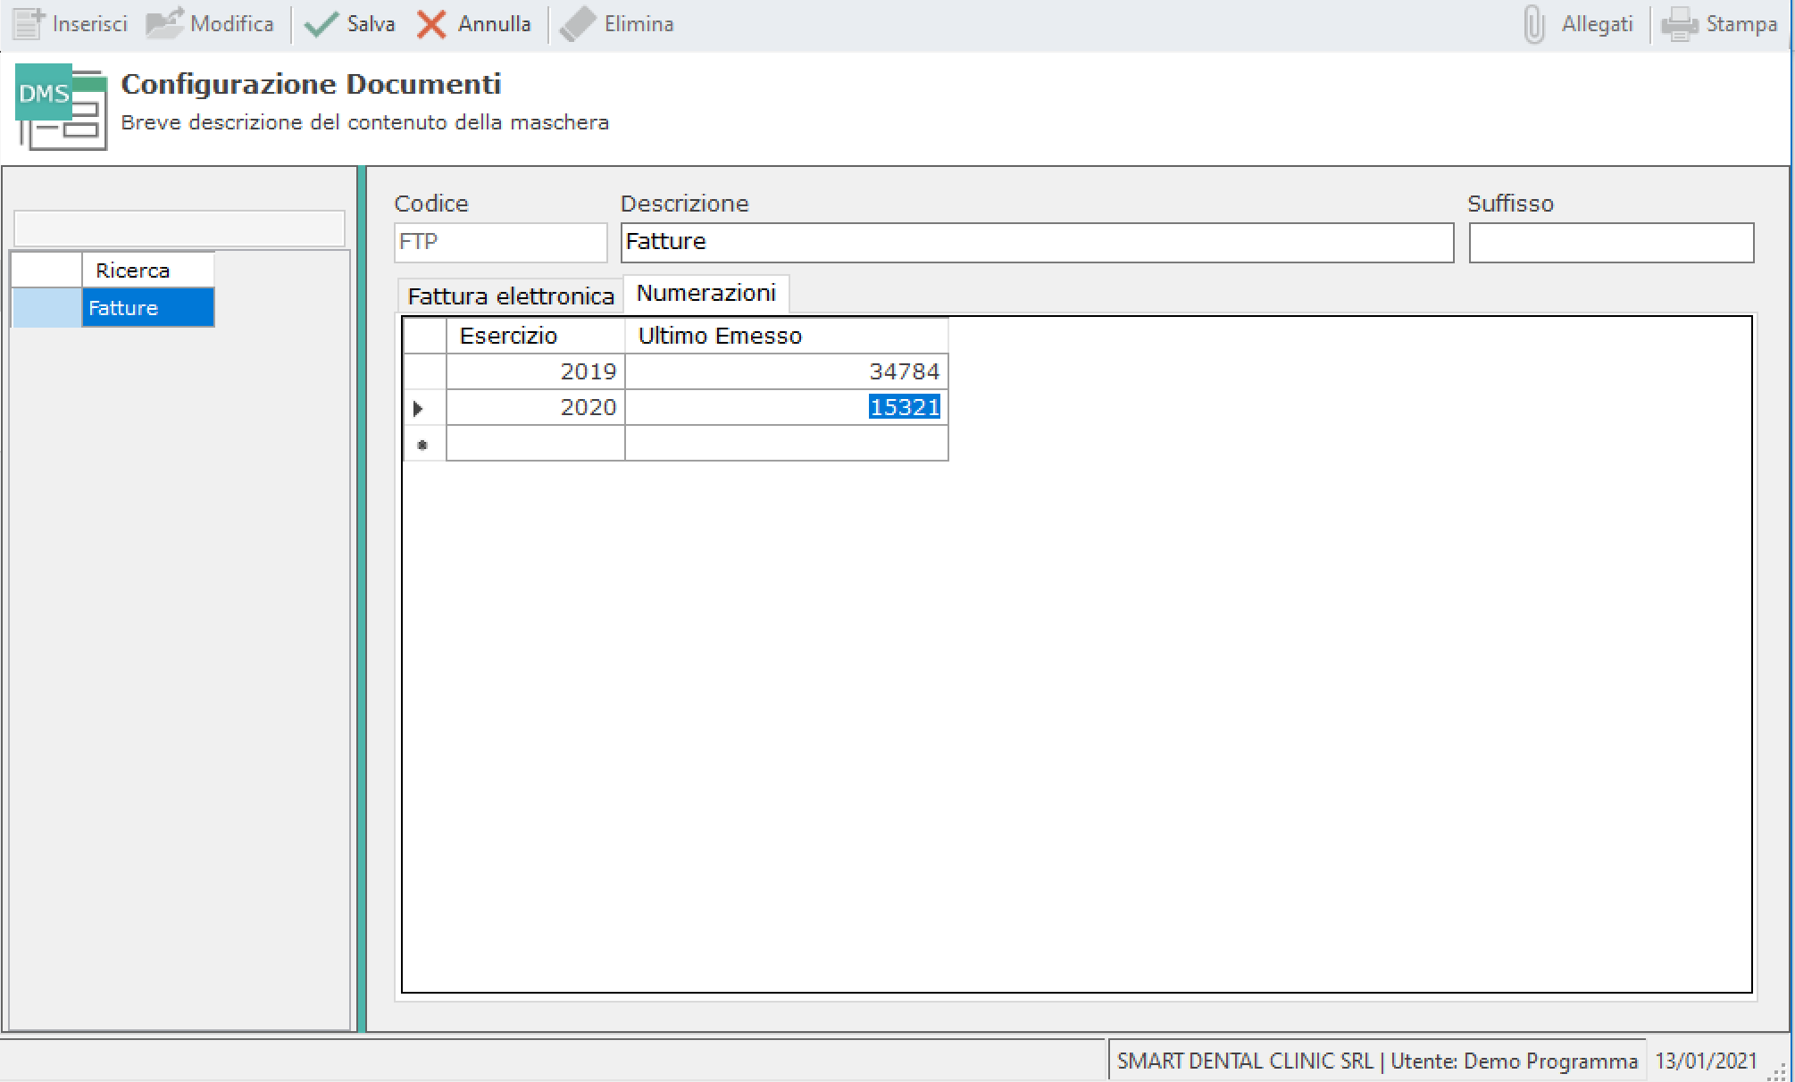Viewport: 1795px width, 1082px height.
Task: Click the new row asterisk selector
Action: pyautogui.click(x=423, y=444)
